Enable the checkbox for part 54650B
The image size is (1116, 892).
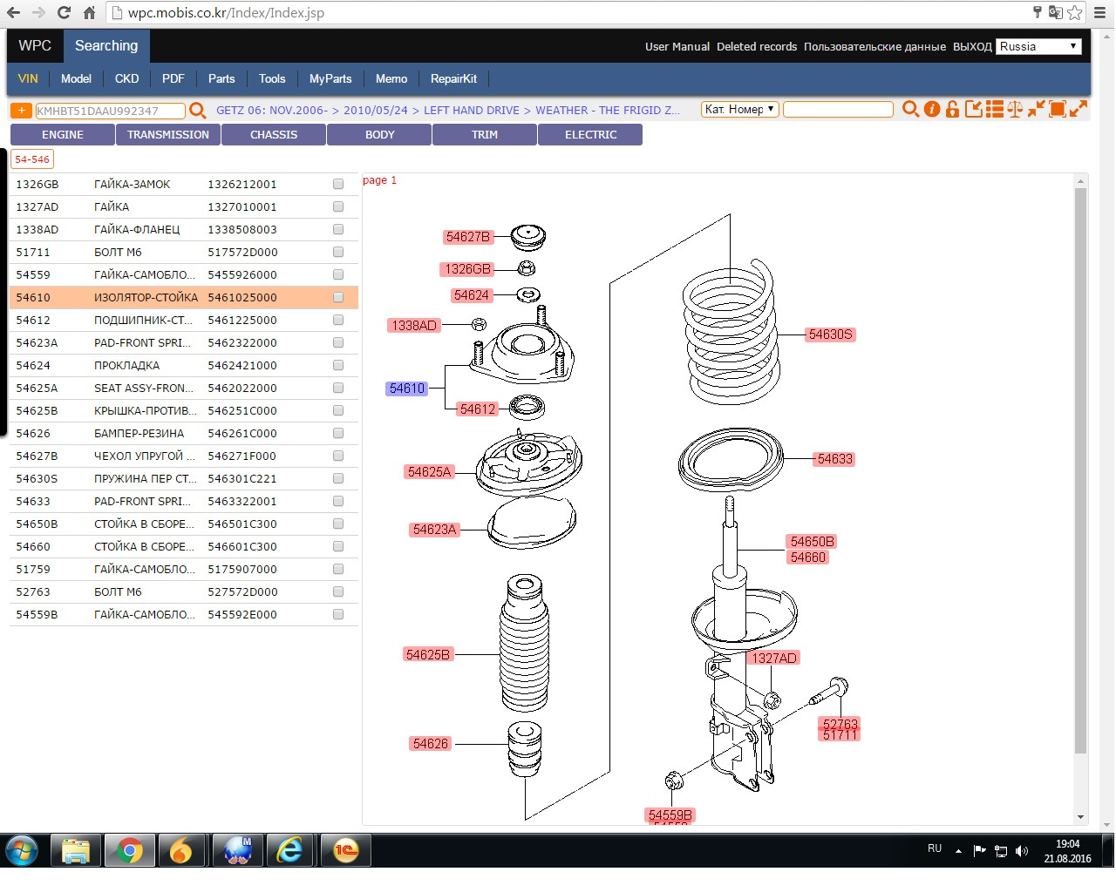coord(337,524)
